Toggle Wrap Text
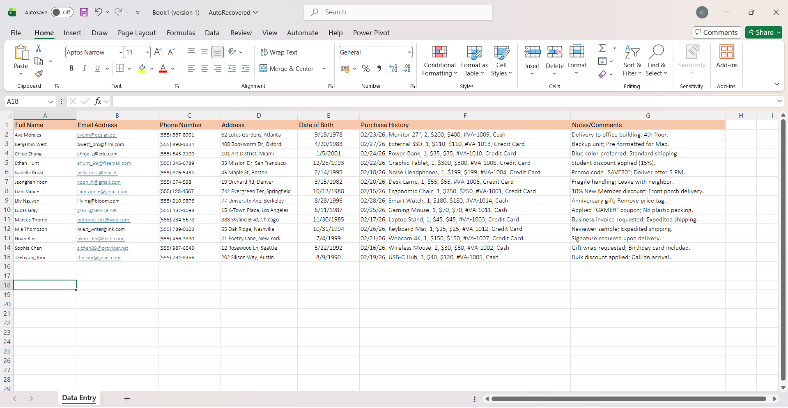788x408 pixels. (279, 52)
